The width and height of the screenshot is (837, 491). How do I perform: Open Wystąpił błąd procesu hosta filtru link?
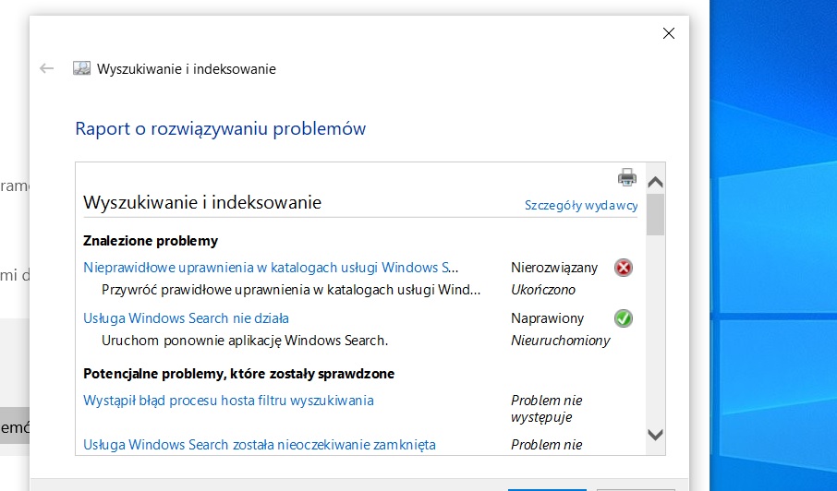228,401
